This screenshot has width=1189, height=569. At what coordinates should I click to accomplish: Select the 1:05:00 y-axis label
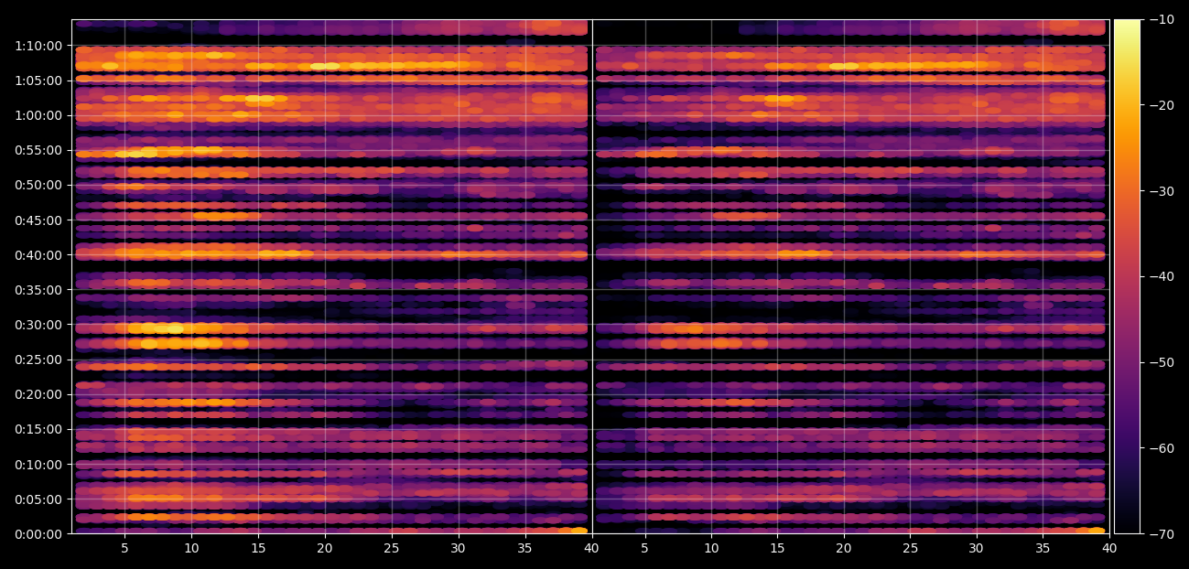click(x=38, y=81)
